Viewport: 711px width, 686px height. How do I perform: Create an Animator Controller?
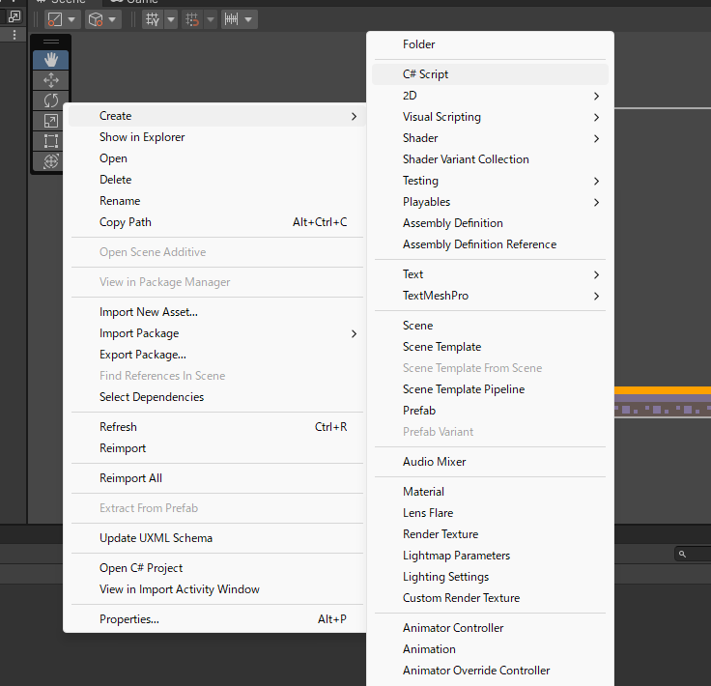point(490,628)
